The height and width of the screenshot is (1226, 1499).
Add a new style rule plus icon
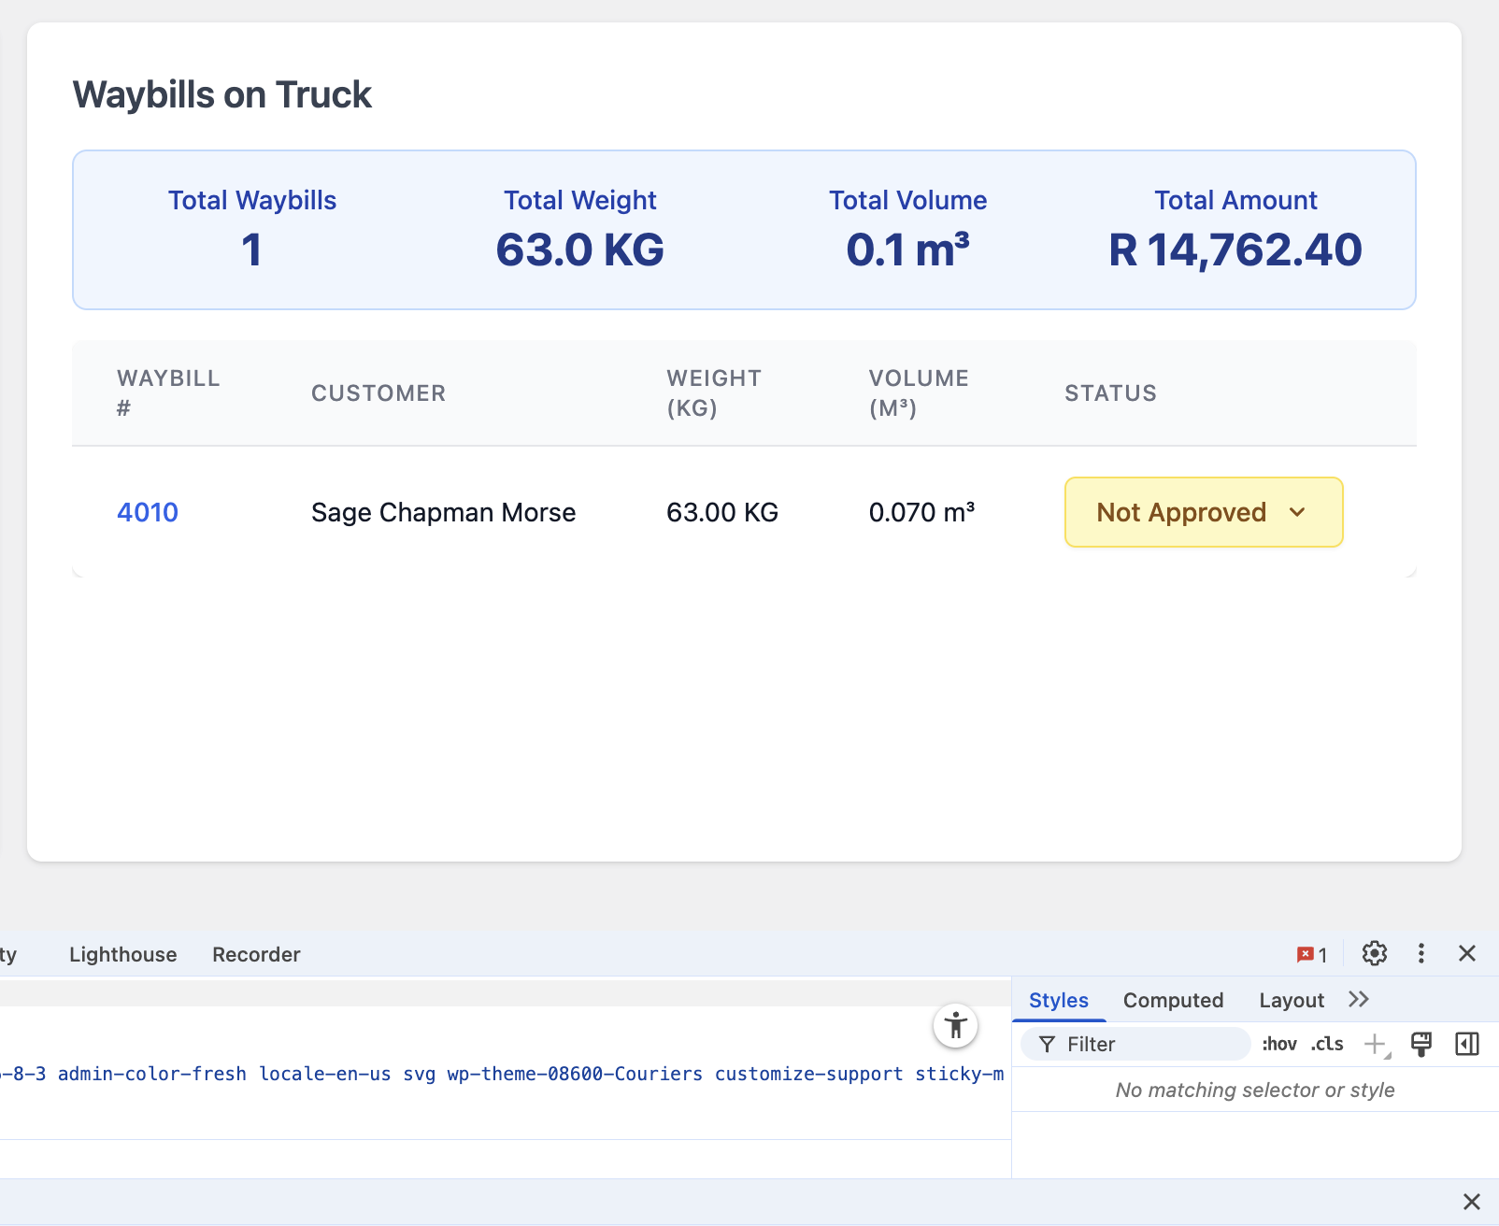1376,1044
